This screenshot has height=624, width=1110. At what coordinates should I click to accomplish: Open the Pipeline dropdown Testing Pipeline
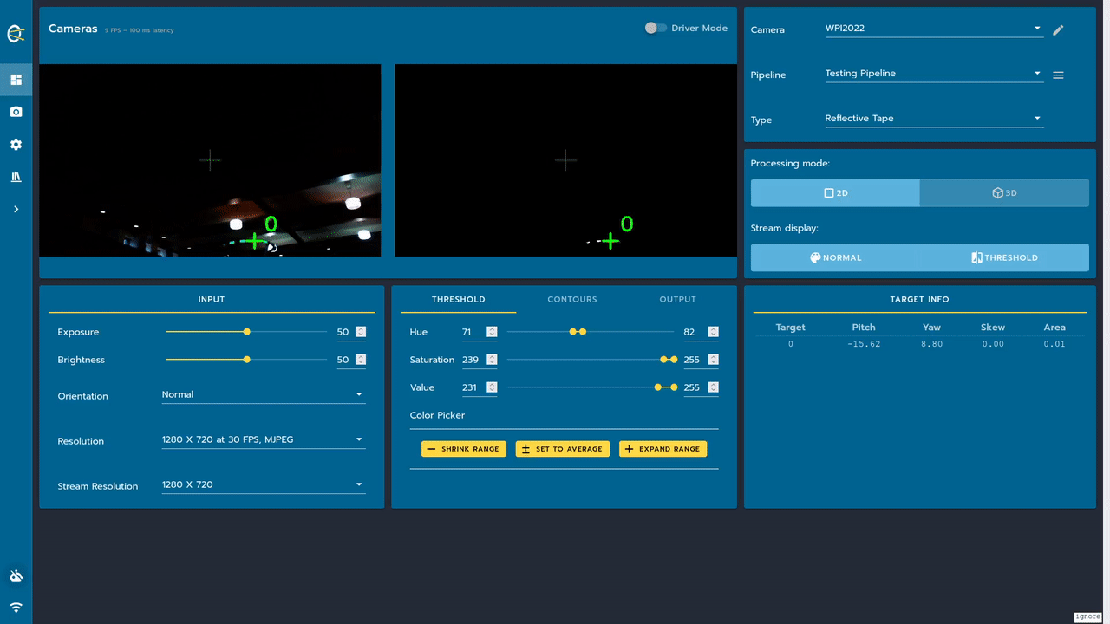click(x=934, y=74)
